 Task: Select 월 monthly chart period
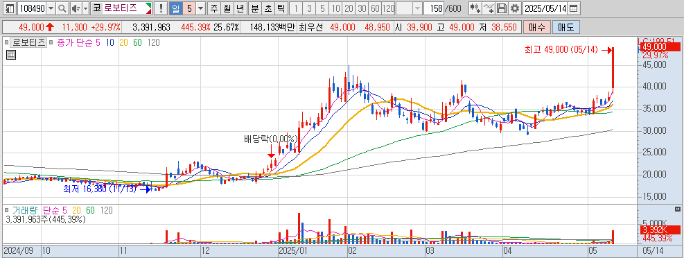[x=227, y=8]
